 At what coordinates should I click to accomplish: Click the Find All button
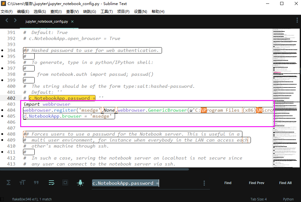[285, 183]
